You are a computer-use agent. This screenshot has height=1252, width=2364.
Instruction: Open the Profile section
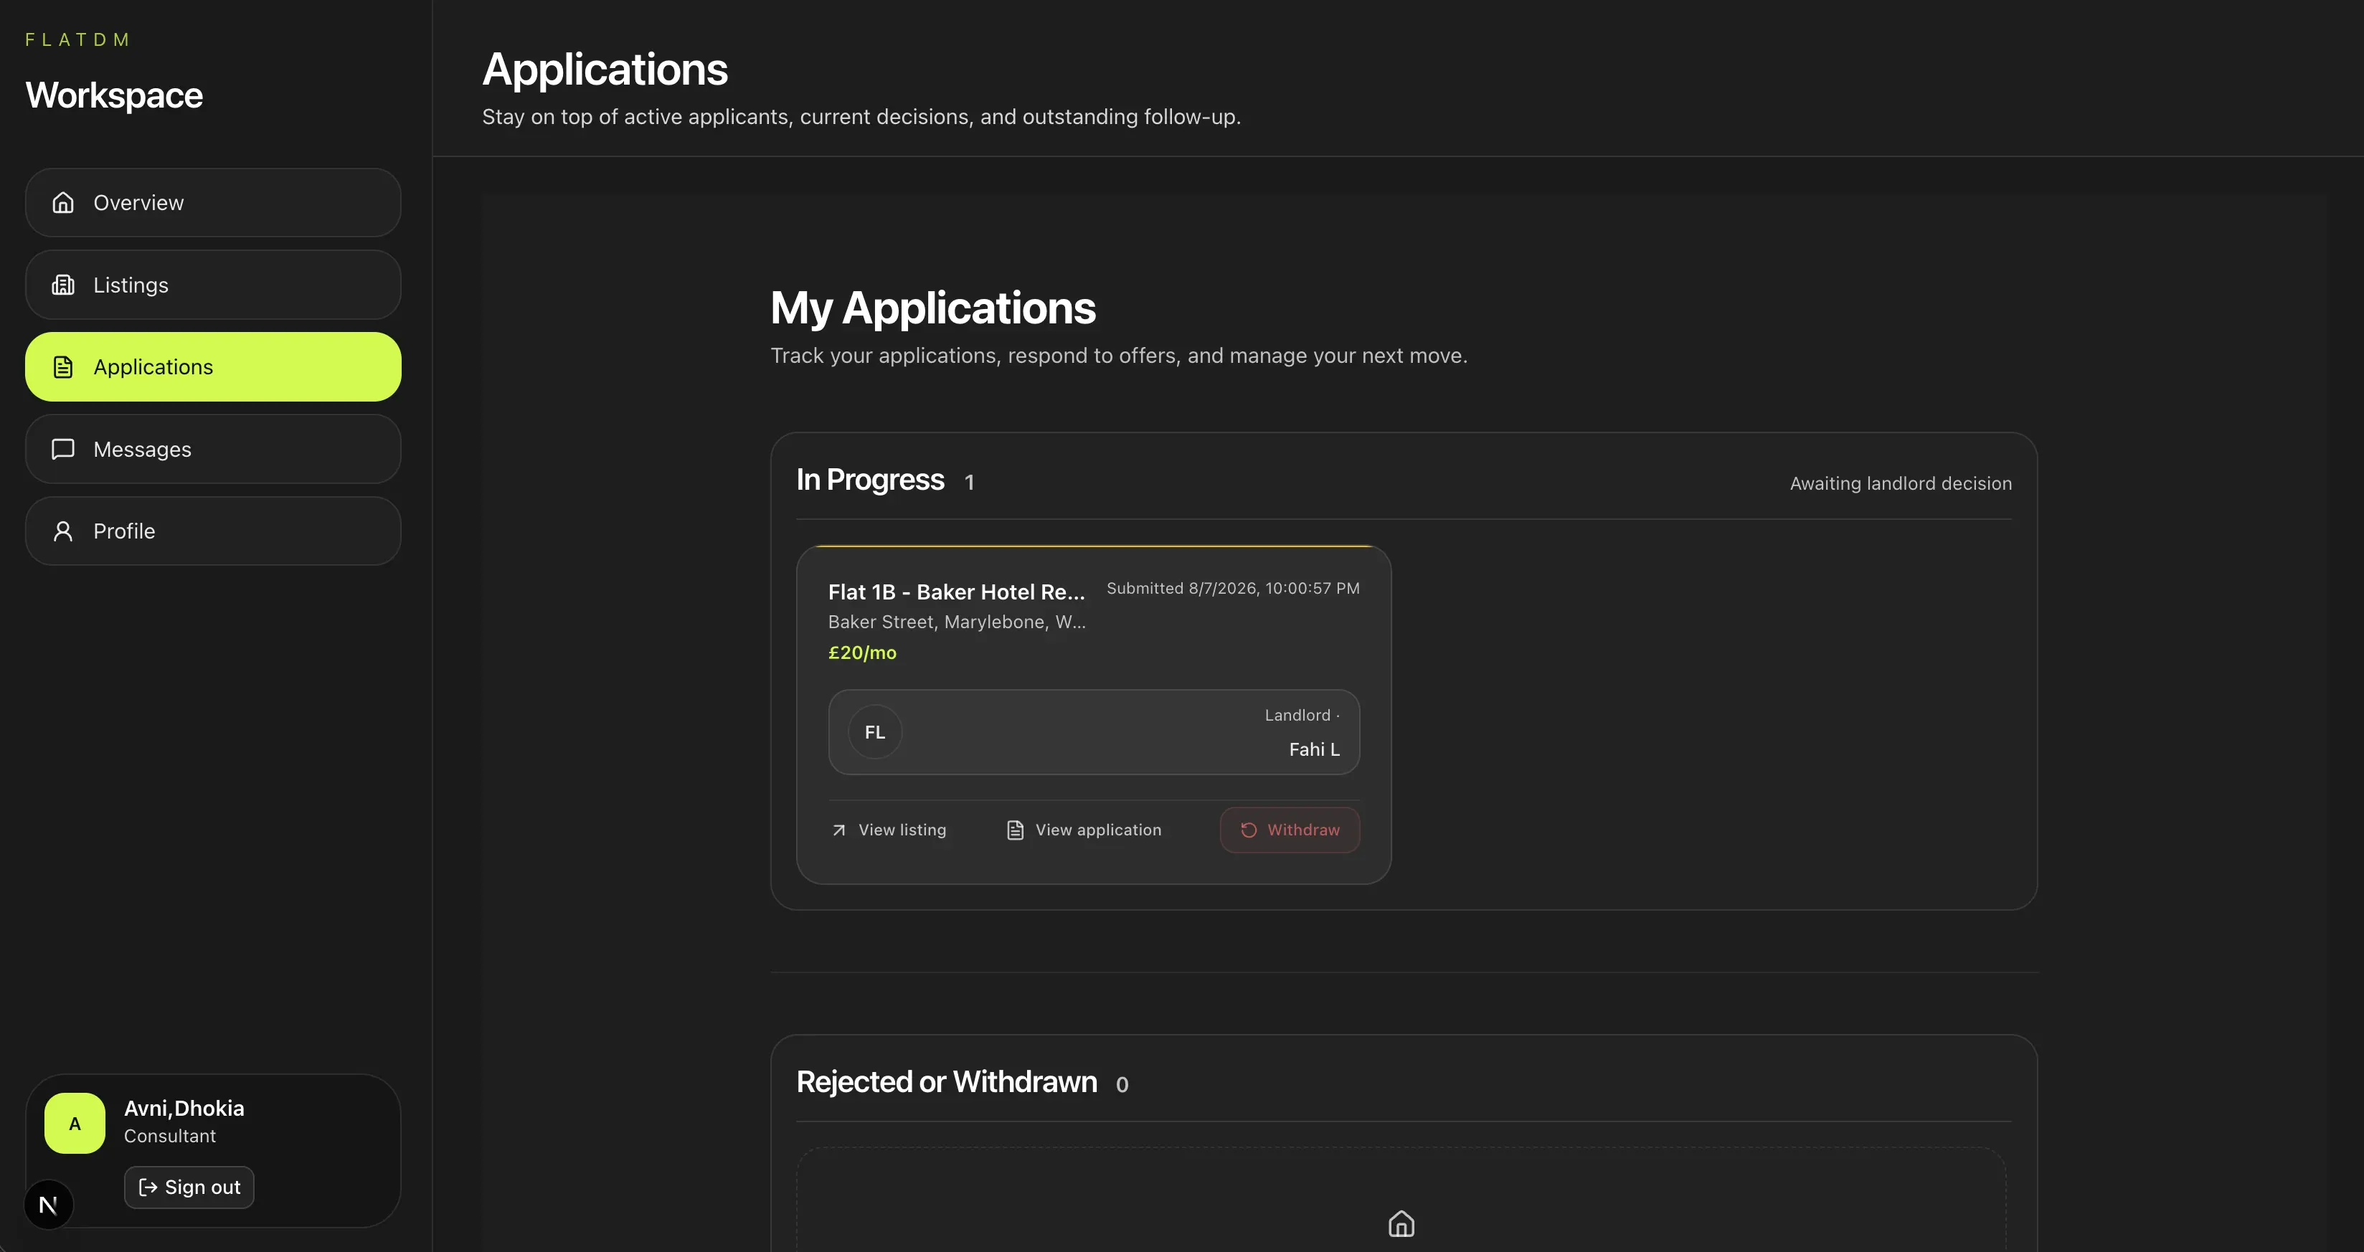tap(213, 531)
